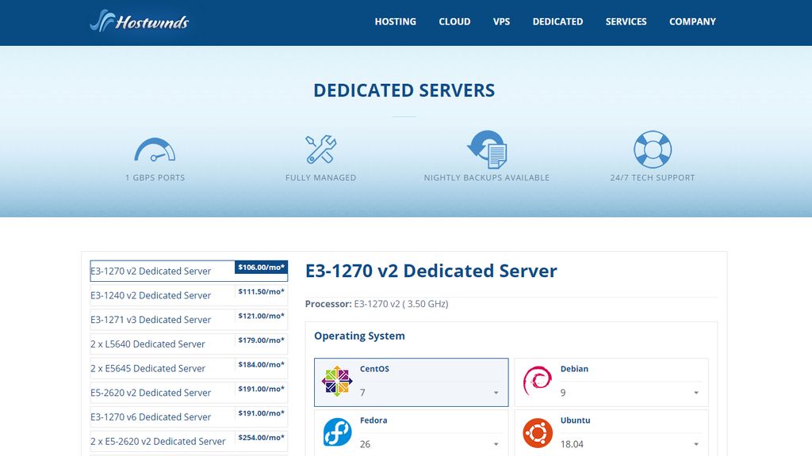Click the 1 Gbps Ports speedometer icon
The height and width of the screenshot is (456, 812).
pyautogui.click(x=155, y=150)
